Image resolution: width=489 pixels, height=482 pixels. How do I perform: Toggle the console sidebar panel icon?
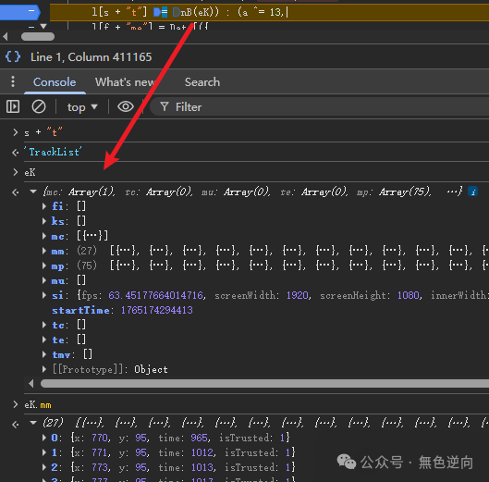[x=13, y=106]
